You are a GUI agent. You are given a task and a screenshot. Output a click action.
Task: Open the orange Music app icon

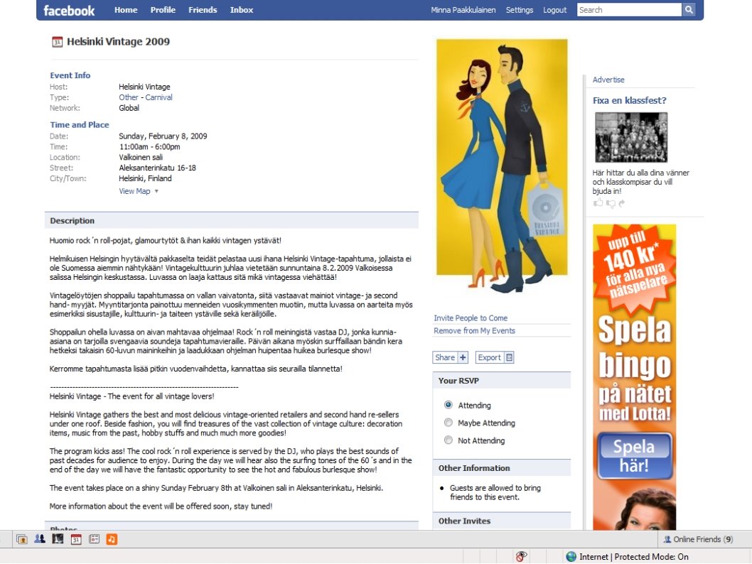(x=112, y=539)
